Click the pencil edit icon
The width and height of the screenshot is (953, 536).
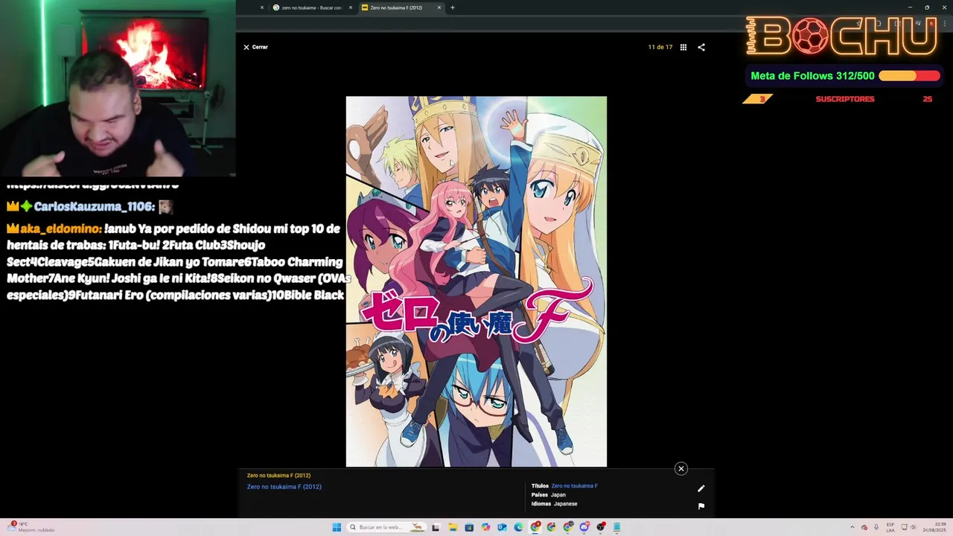pyautogui.click(x=701, y=488)
